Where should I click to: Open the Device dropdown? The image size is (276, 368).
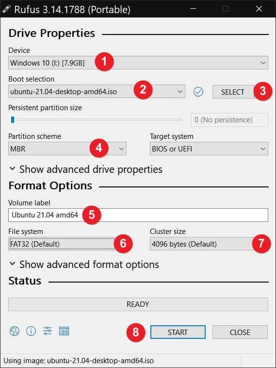click(138, 63)
